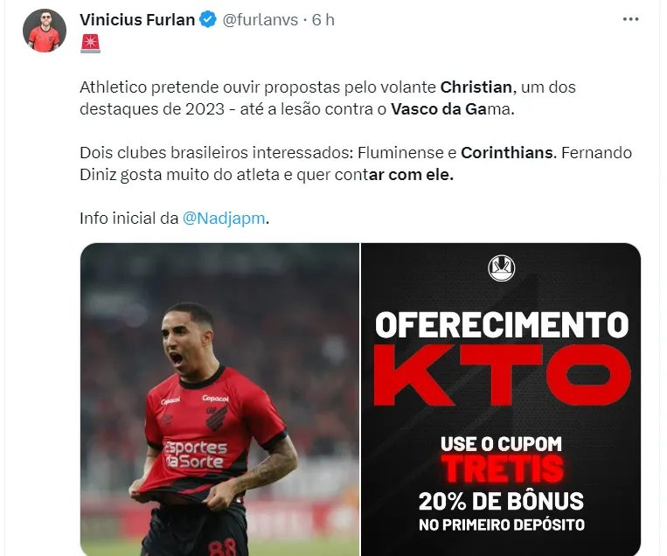Viewport: 667px width, 556px height.
Task: Open the @furlanvs handle link
Action: pyautogui.click(x=261, y=20)
